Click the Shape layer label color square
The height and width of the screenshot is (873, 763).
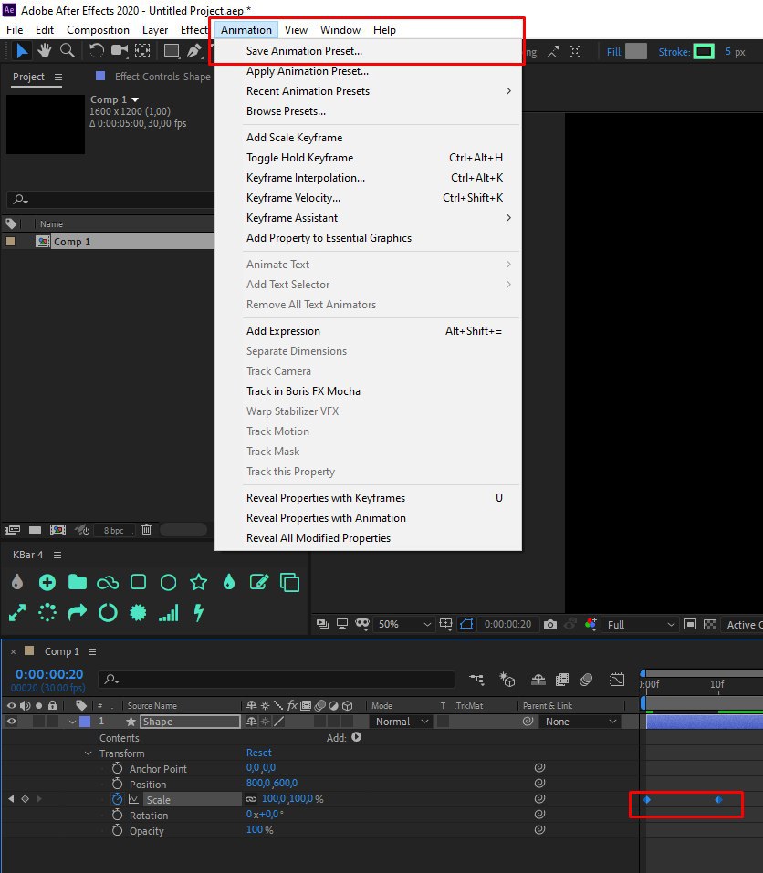click(85, 722)
